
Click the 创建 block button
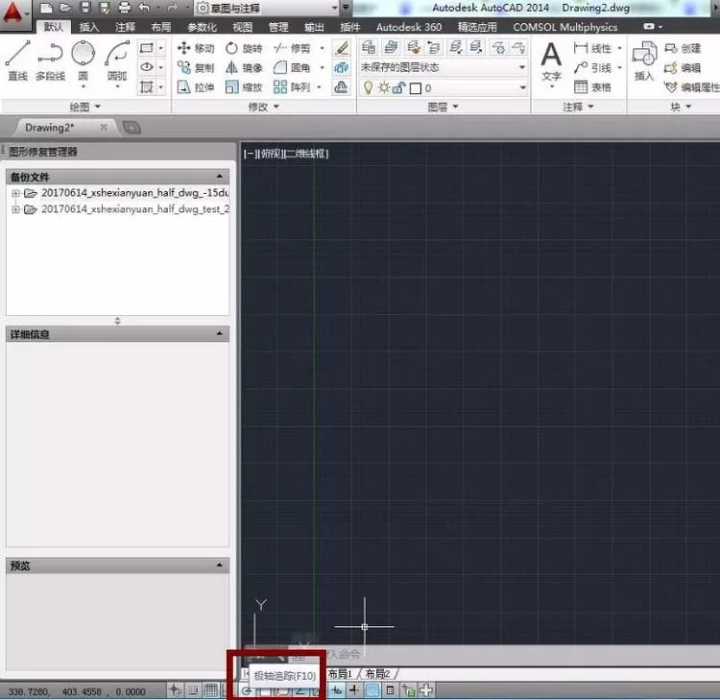(683, 48)
